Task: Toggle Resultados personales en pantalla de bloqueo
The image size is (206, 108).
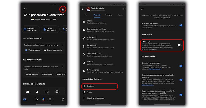Action: coord(181,80)
